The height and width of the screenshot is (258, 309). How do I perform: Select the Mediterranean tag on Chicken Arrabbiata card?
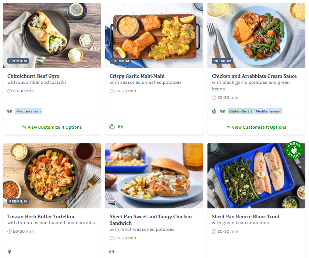[x=268, y=111]
